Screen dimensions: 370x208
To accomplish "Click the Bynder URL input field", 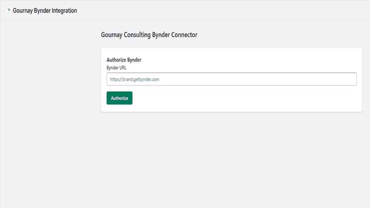I will (231, 79).
